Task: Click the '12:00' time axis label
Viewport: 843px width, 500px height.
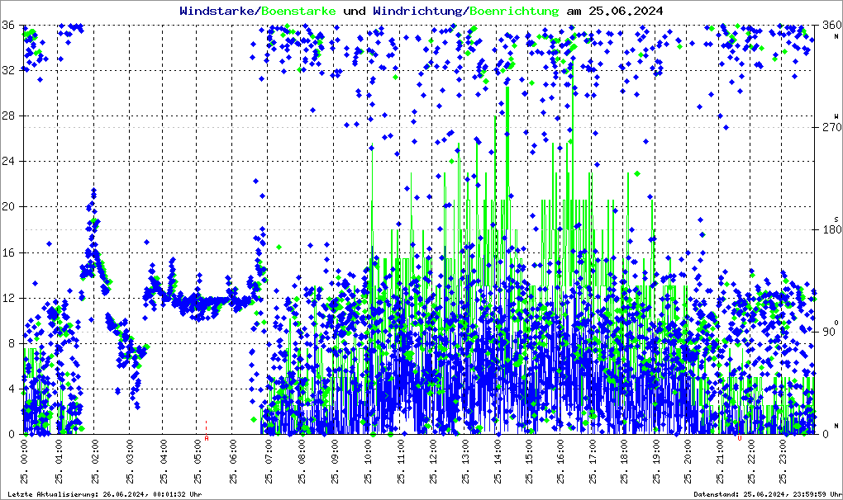Action: pos(433,452)
